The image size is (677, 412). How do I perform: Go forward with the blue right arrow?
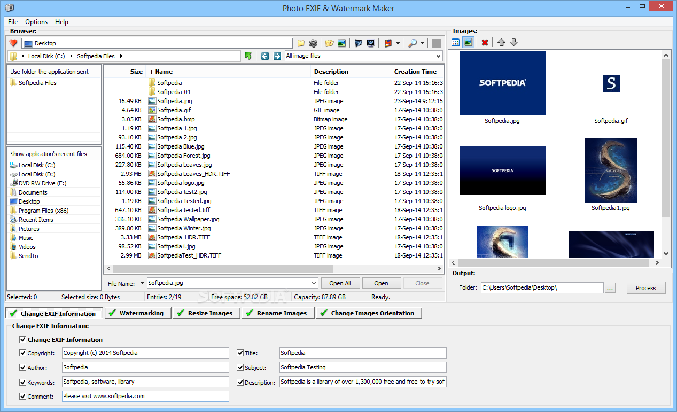tap(277, 56)
